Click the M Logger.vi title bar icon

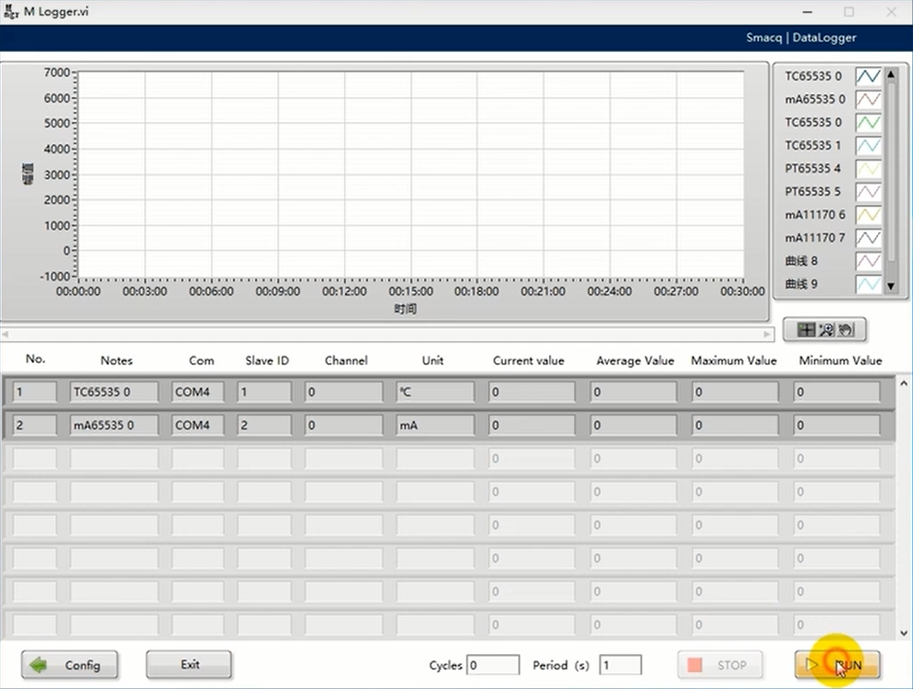point(10,12)
